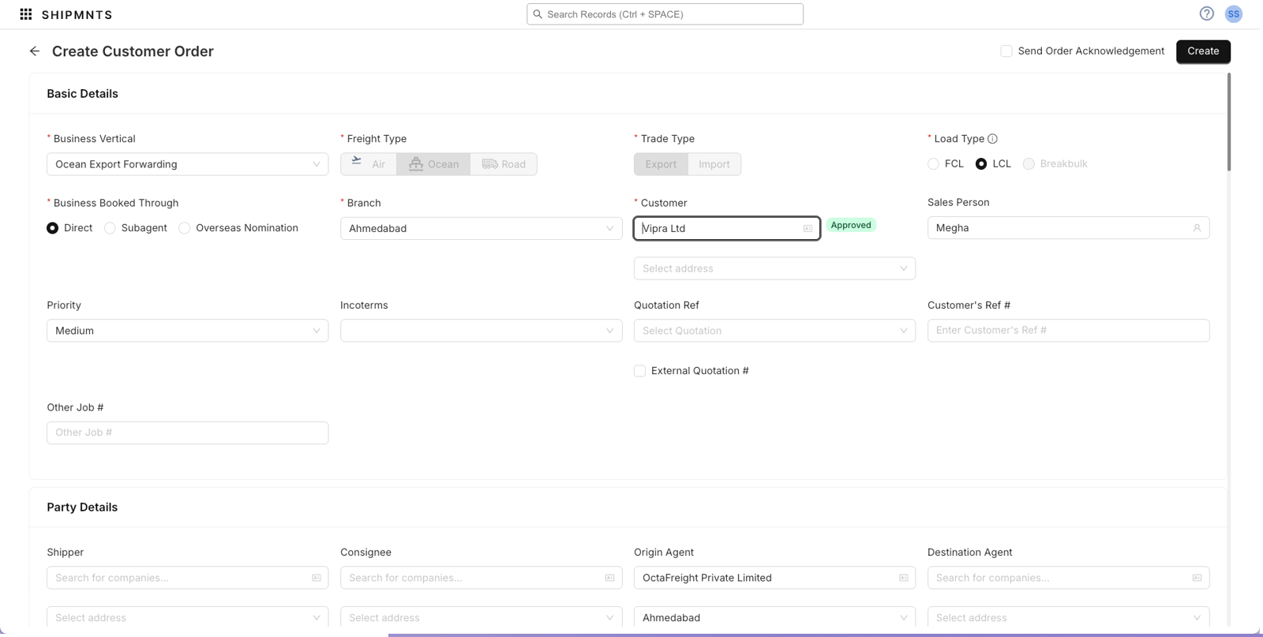The height and width of the screenshot is (637, 1263).
Task: Tick the External Quotation # checkbox
Action: (640, 371)
